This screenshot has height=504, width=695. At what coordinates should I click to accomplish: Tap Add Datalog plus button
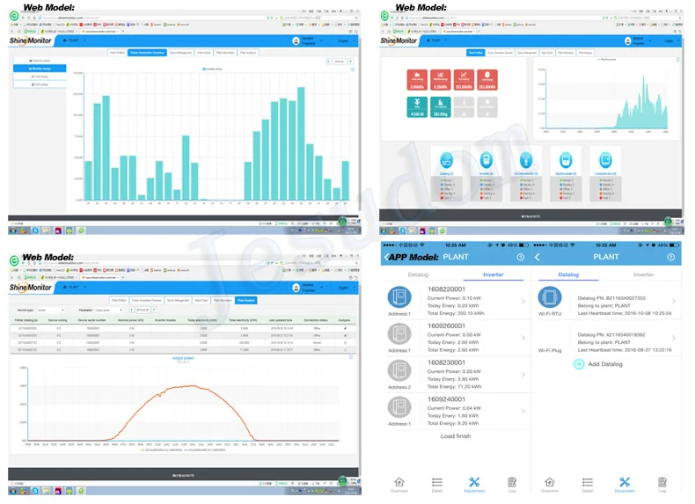(579, 364)
